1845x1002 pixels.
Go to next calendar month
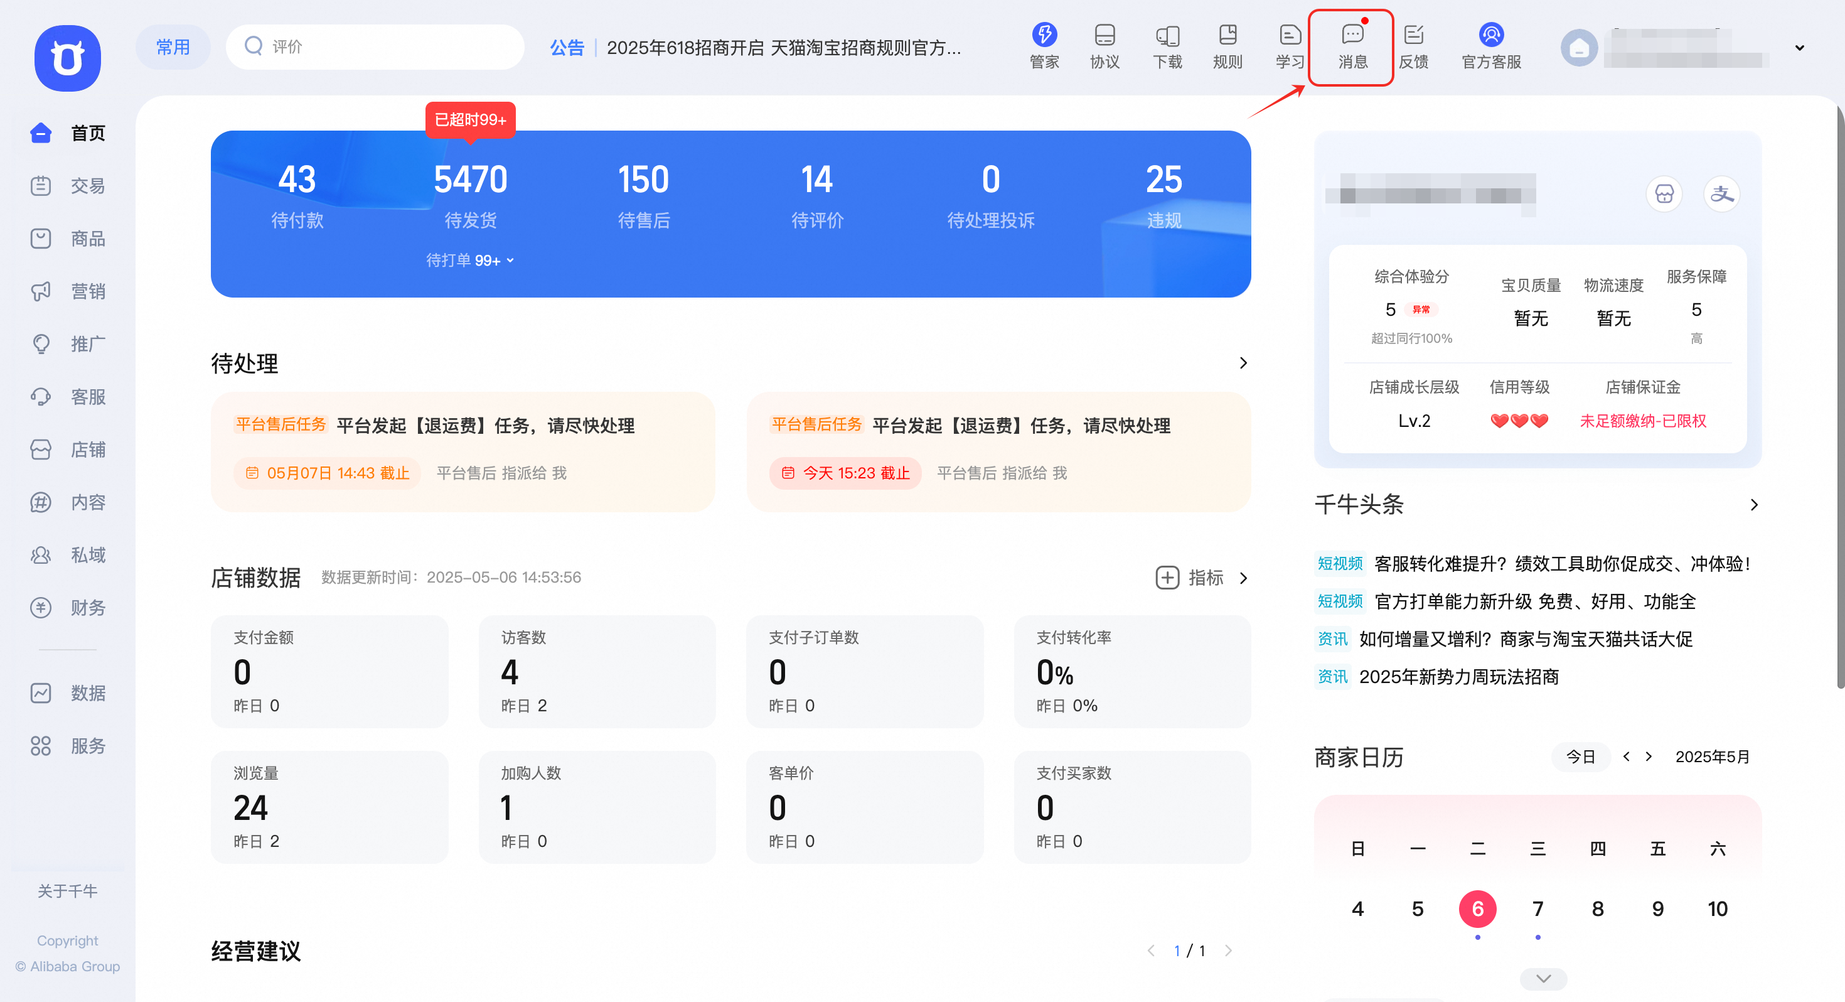pyautogui.click(x=1649, y=756)
